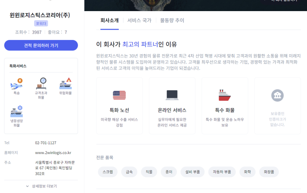Click the 좋아요 7 count
This screenshot has width=307, height=193.
[x=57, y=32]
